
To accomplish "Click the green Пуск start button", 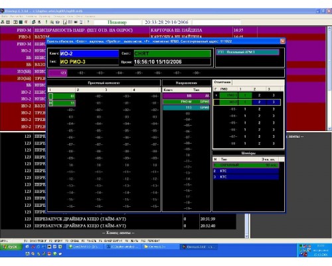I will tap(11, 247).
